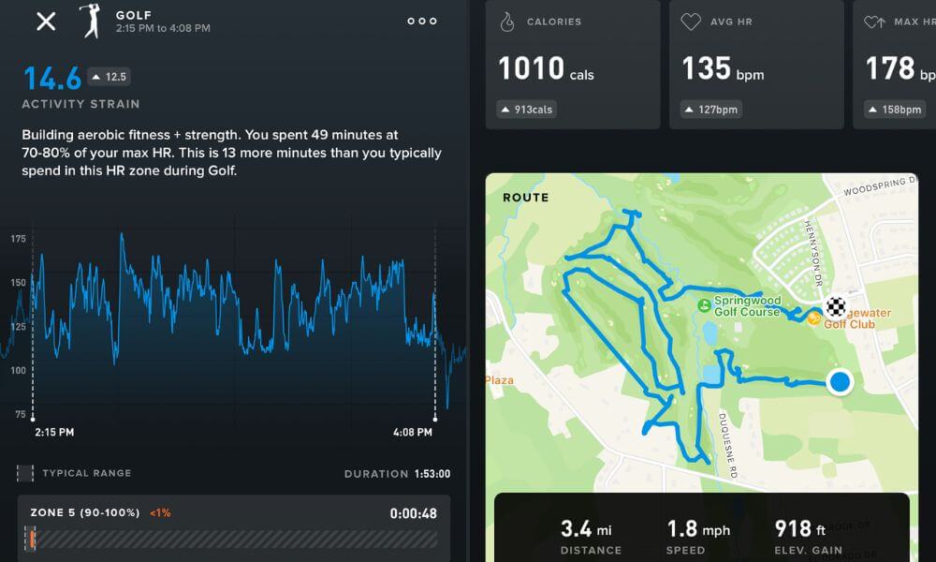Click the 127bpm comparison badge
936x562 pixels.
point(711,110)
